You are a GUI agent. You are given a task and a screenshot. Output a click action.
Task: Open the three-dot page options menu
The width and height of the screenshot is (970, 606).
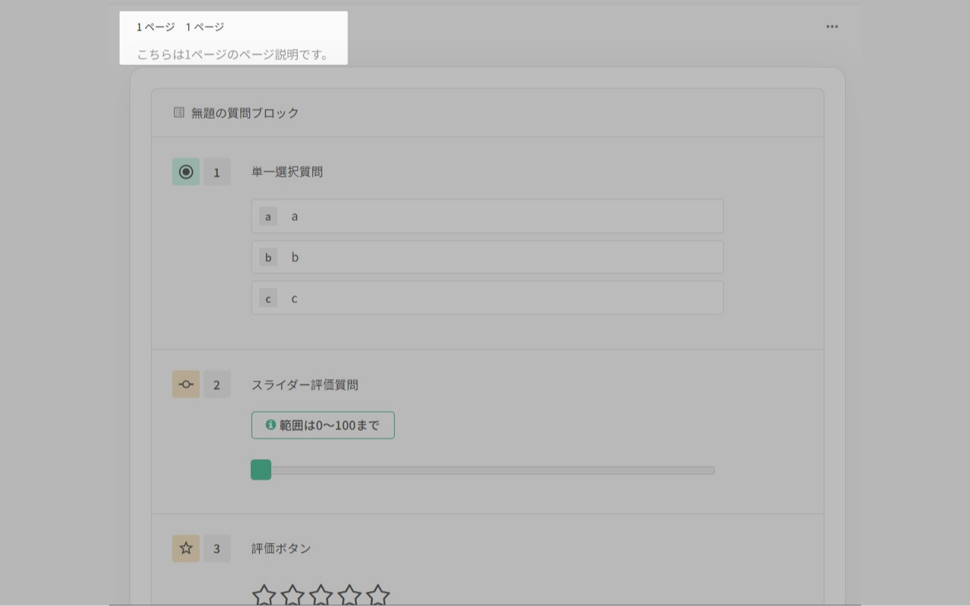[x=832, y=27]
